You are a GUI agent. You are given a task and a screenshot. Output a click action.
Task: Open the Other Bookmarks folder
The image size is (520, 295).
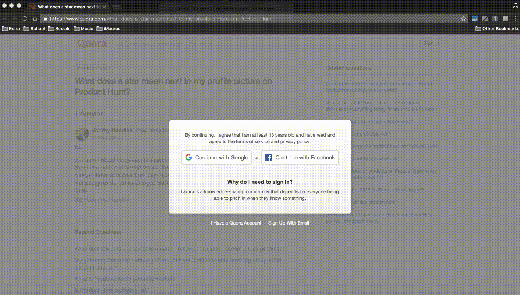pyautogui.click(x=497, y=28)
